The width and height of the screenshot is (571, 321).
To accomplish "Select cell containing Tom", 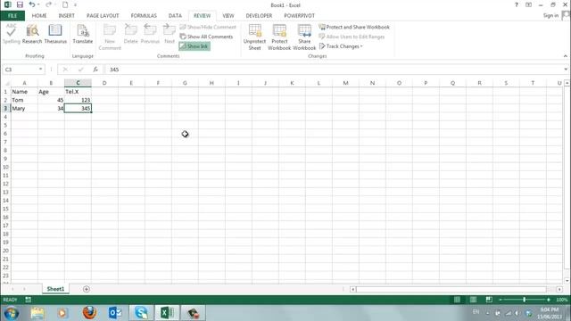I will click(24, 100).
